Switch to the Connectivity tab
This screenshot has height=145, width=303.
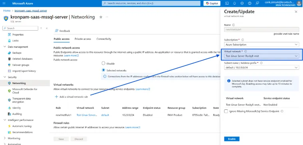tap(104, 39)
